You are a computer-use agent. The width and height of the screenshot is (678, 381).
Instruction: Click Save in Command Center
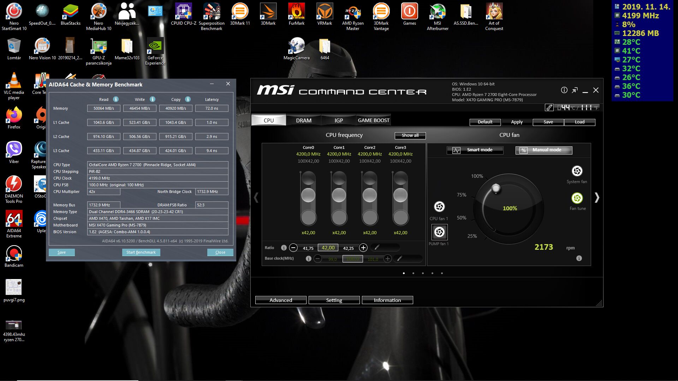point(548,122)
